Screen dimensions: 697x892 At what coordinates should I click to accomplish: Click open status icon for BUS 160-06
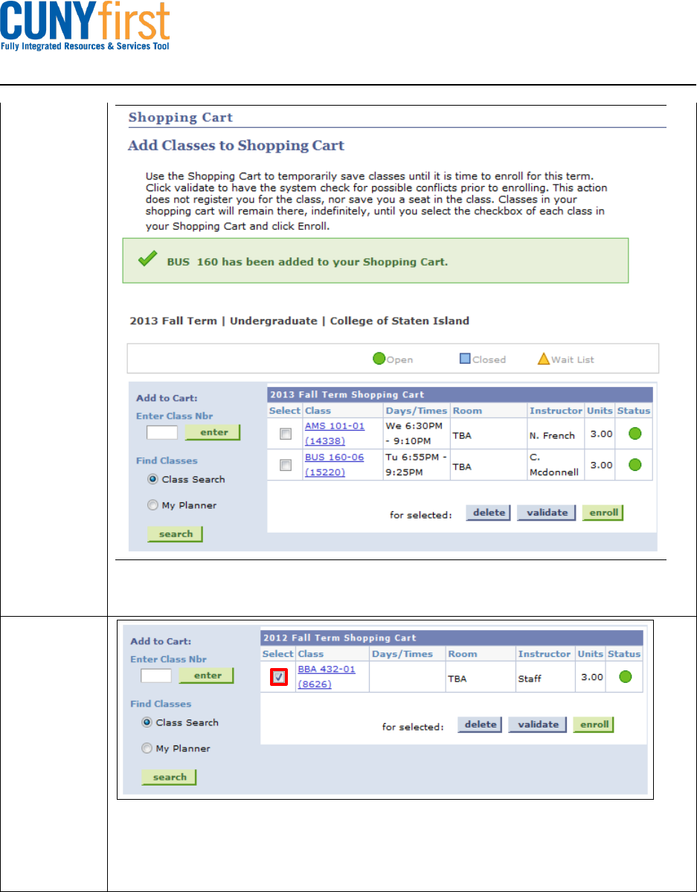pyautogui.click(x=635, y=465)
